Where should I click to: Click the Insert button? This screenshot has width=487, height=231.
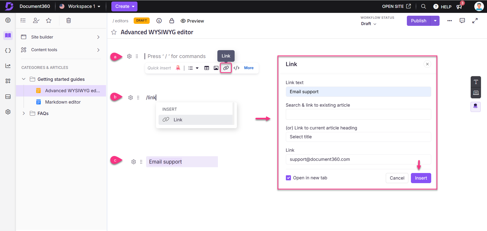pos(421,178)
